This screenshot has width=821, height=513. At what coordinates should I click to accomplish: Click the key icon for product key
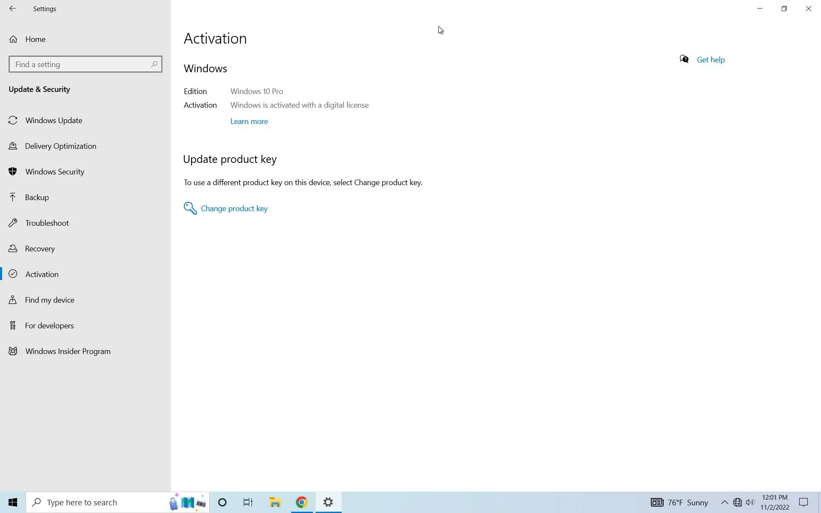pos(190,208)
